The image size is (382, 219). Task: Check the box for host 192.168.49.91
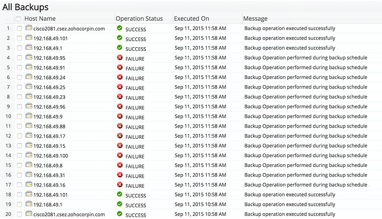pos(19,67)
